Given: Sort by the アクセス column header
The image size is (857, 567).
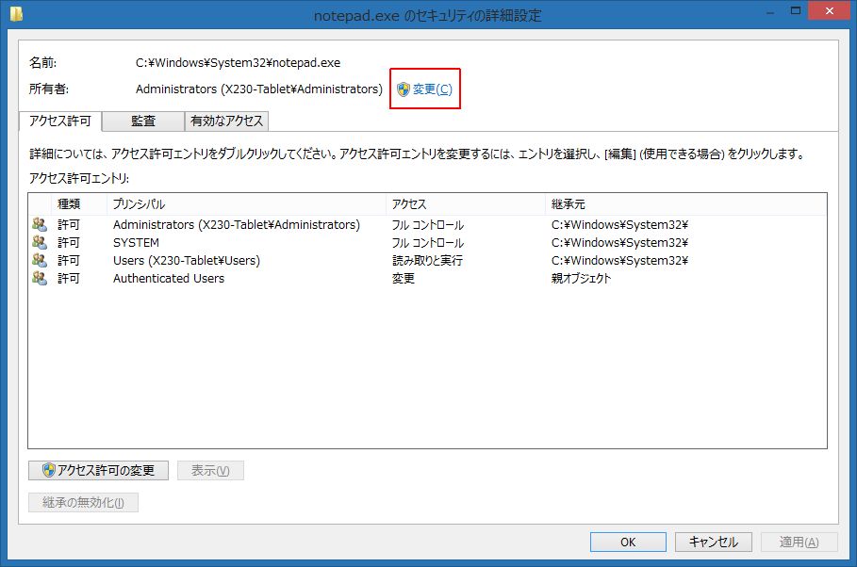Looking at the screenshot, I should coord(465,204).
